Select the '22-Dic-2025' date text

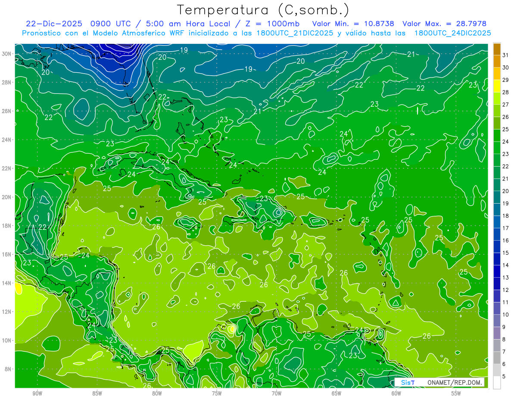click(x=55, y=24)
